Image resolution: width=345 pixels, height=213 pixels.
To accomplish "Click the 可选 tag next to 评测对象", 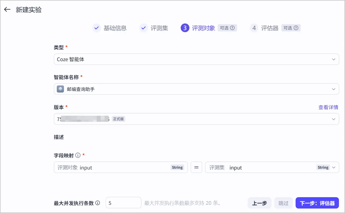I will click(227, 28).
